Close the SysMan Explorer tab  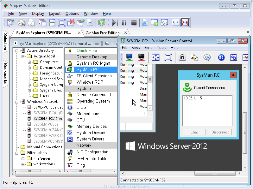tap(79, 33)
